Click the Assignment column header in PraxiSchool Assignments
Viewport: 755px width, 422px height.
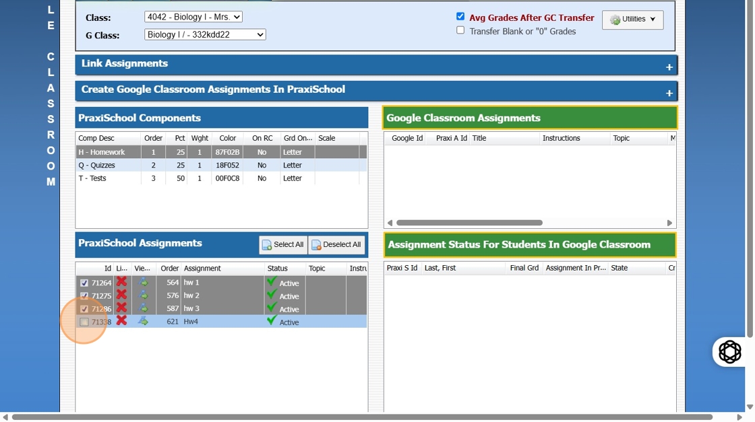click(202, 268)
